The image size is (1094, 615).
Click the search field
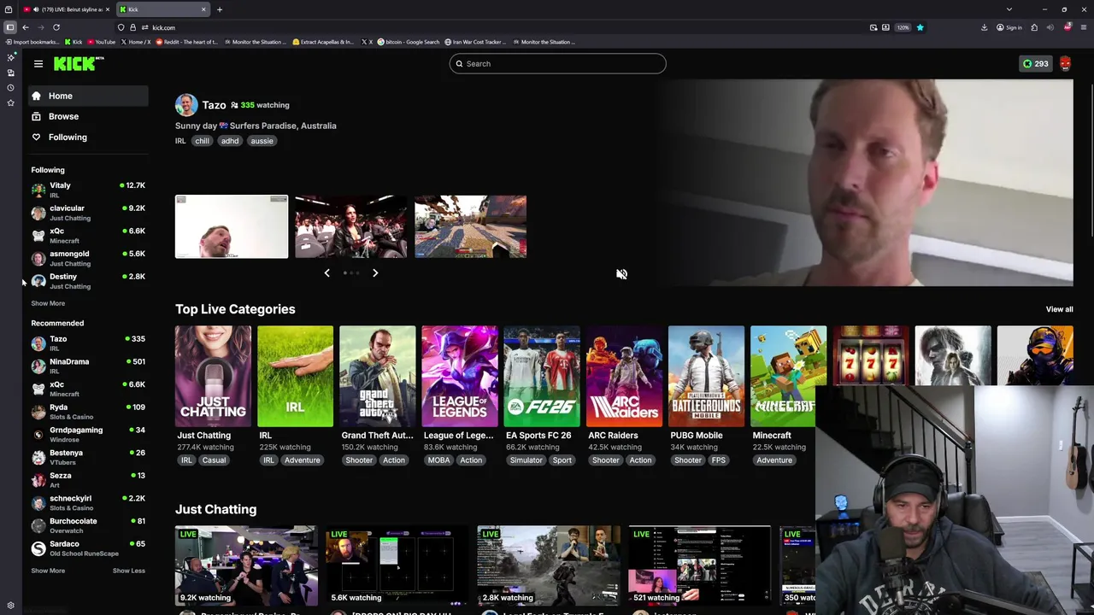(x=557, y=63)
